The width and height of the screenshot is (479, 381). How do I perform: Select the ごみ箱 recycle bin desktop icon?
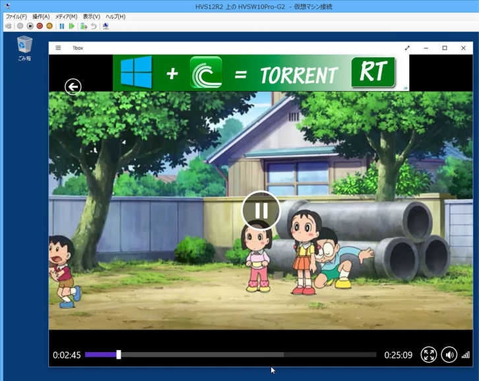pos(24,49)
